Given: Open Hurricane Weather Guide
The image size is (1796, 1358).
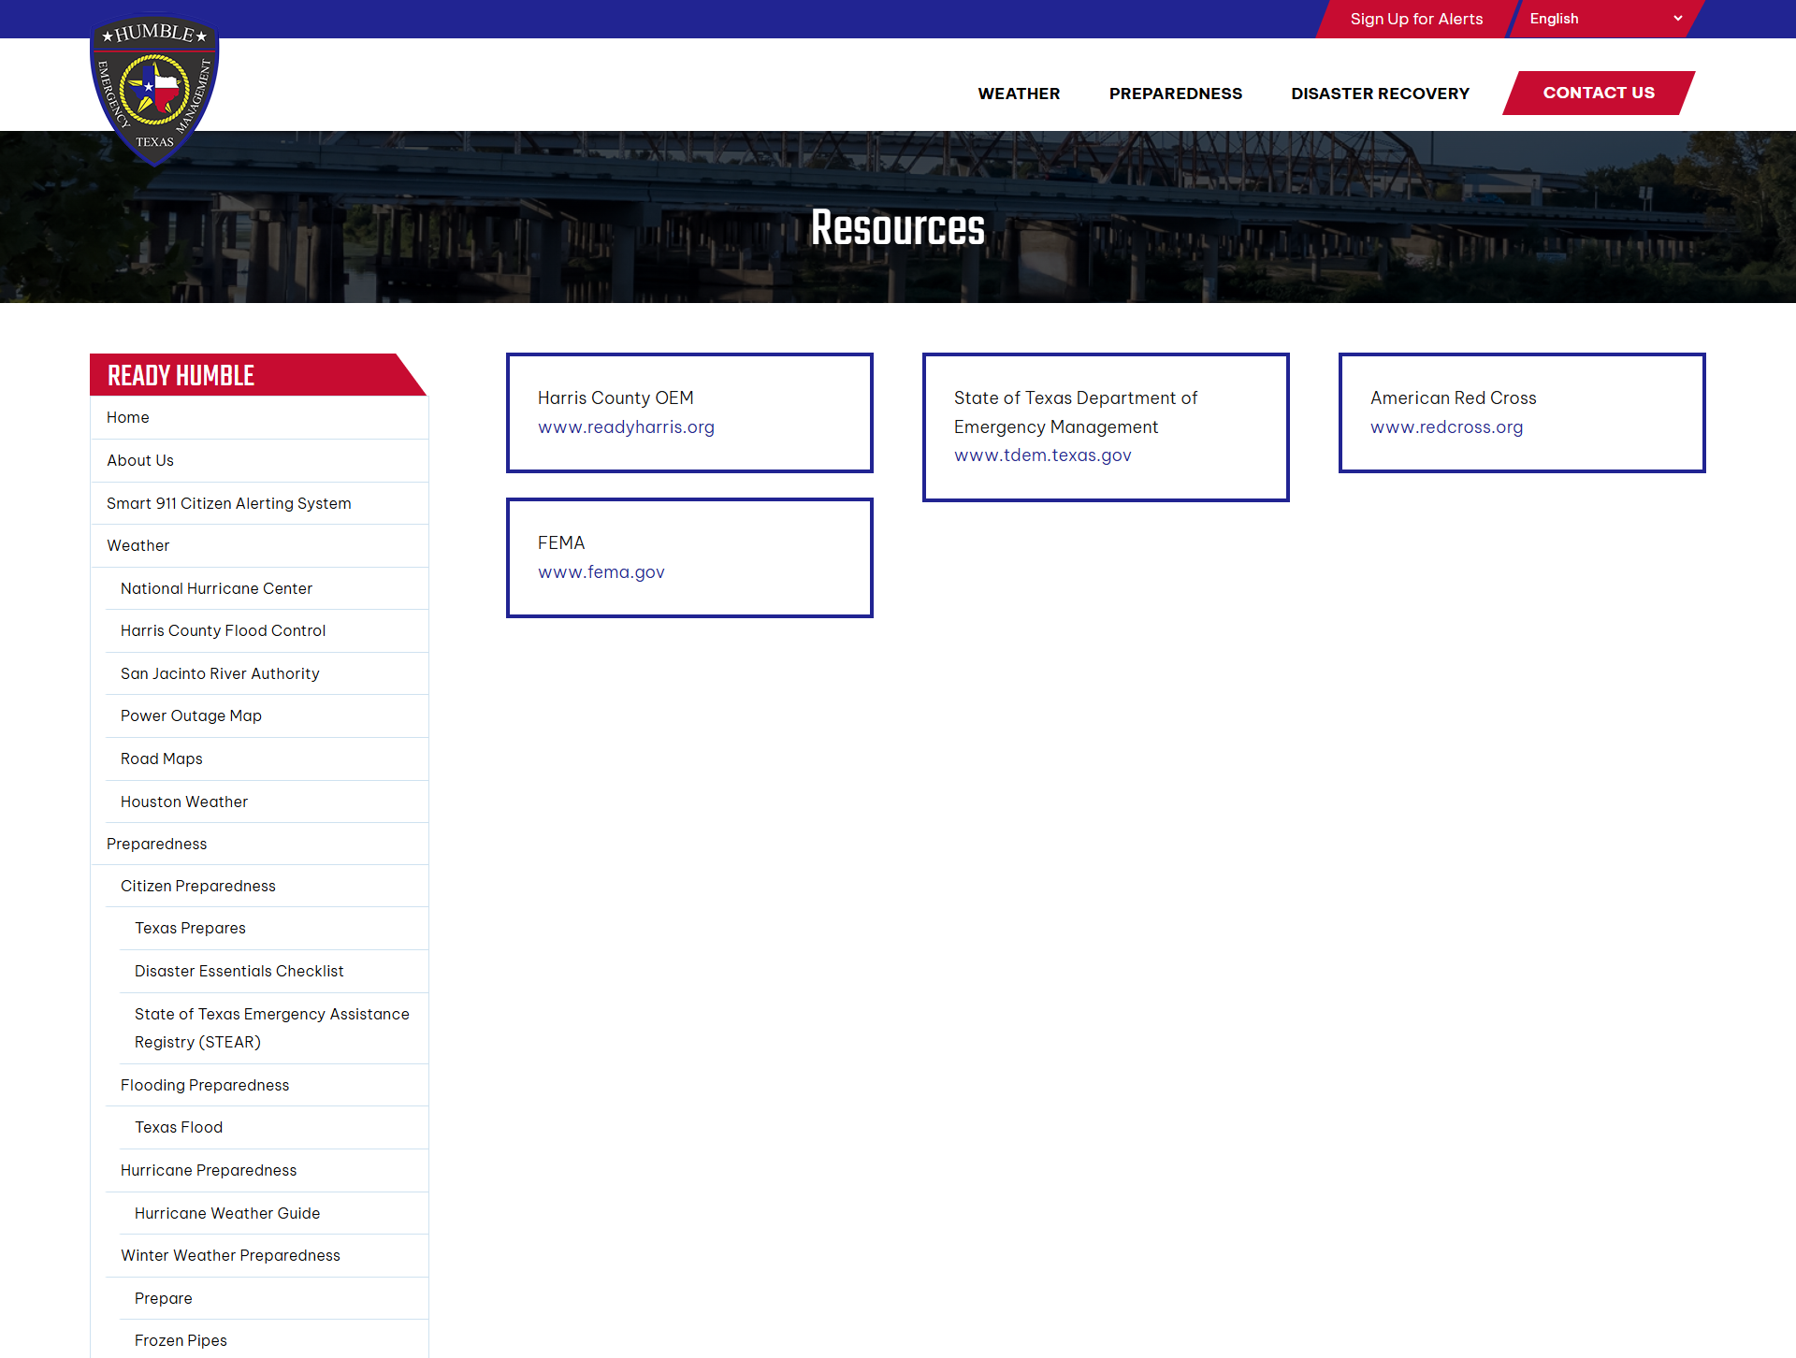Looking at the screenshot, I should (x=274, y=1213).
